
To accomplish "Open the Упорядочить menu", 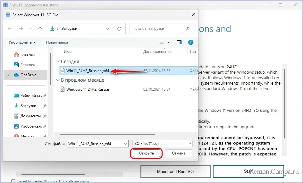I will coord(22,42).
